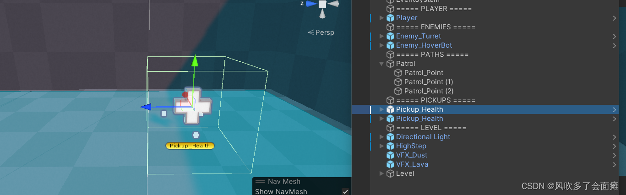This screenshot has height=195, width=626.
Task: Click the Directional Light cube icon
Action: click(x=390, y=137)
